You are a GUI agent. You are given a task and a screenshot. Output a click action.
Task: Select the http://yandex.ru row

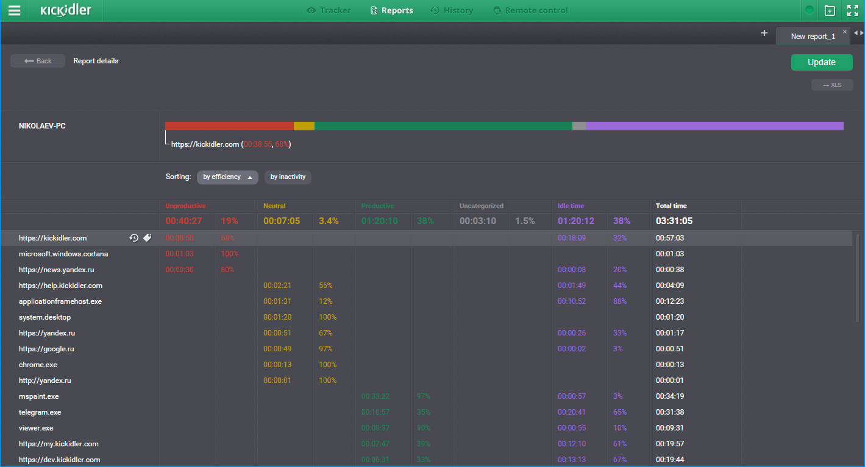click(426, 381)
